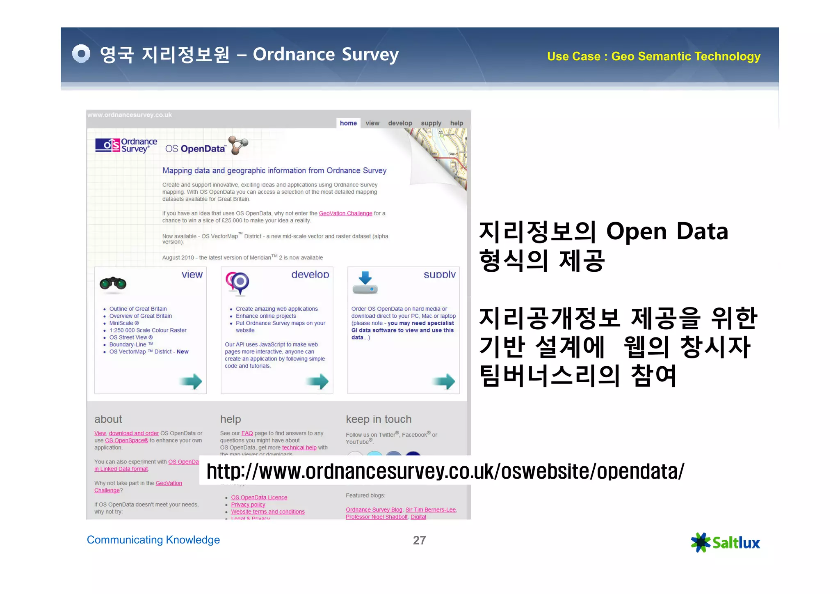
Task: Open Outline of Great Britain link
Action: click(x=138, y=309)
